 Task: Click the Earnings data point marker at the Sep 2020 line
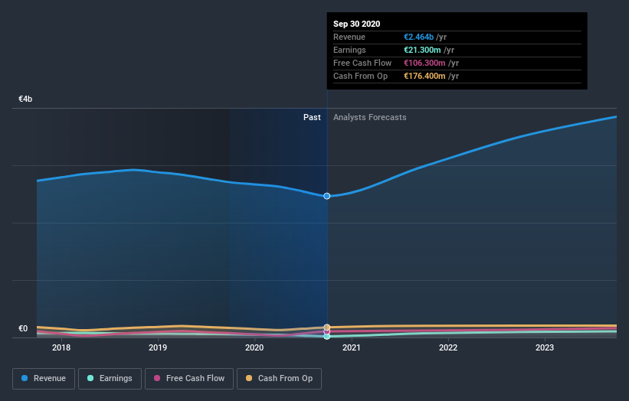[327, 337]
